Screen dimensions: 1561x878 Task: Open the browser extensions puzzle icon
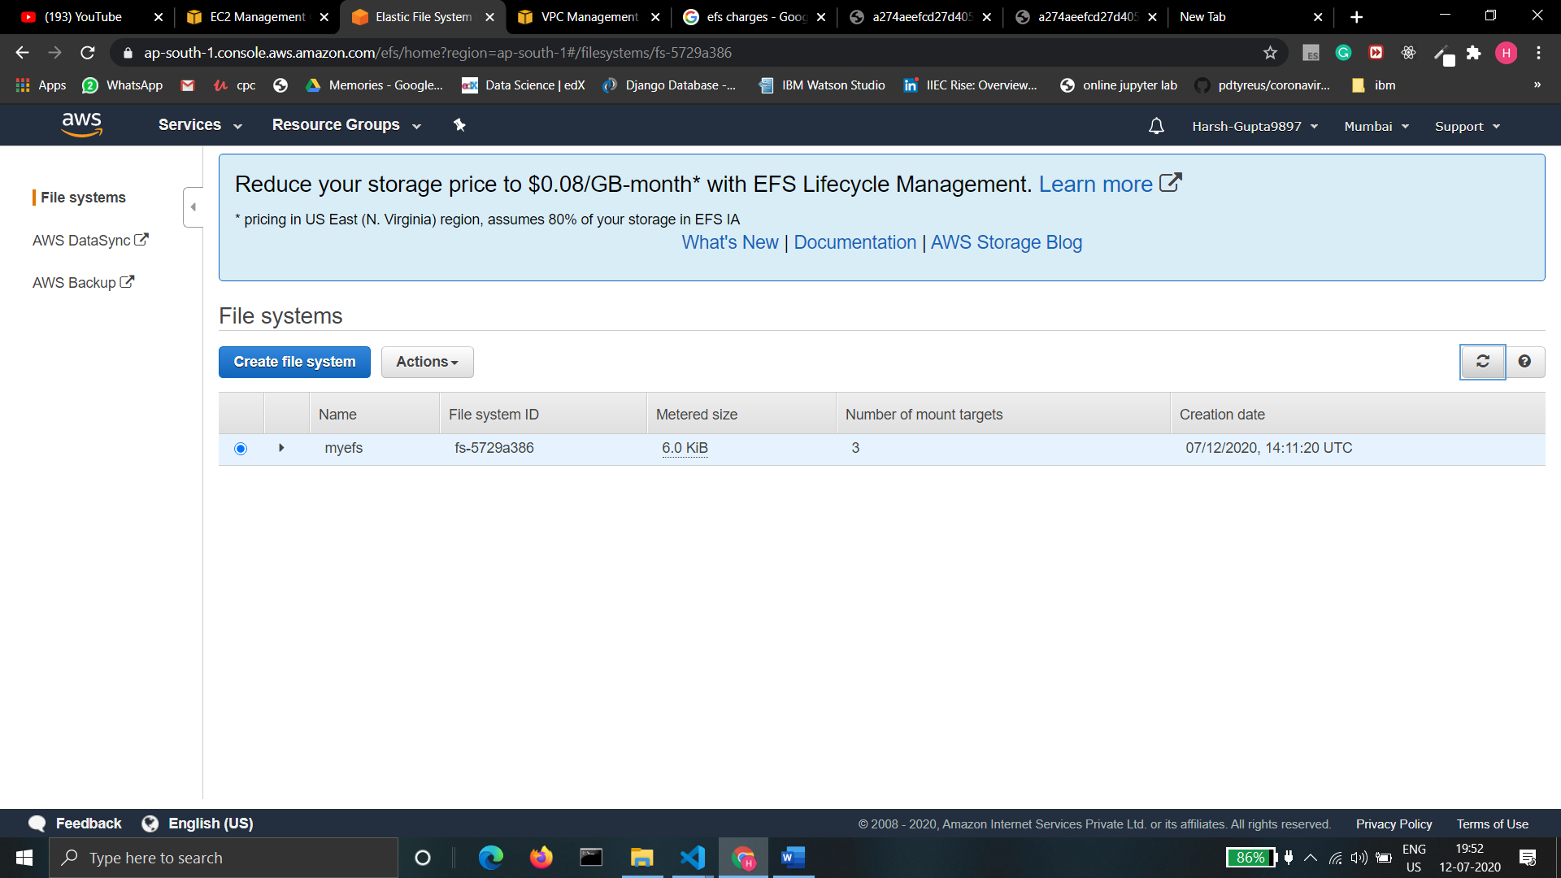[x=1473, y=53]
